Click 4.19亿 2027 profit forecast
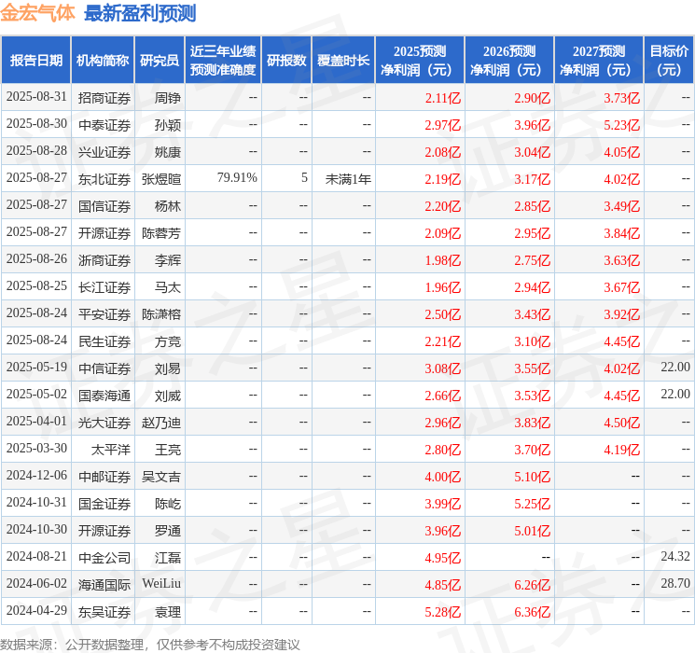This screenshot has width=695, height=653. 621,450
